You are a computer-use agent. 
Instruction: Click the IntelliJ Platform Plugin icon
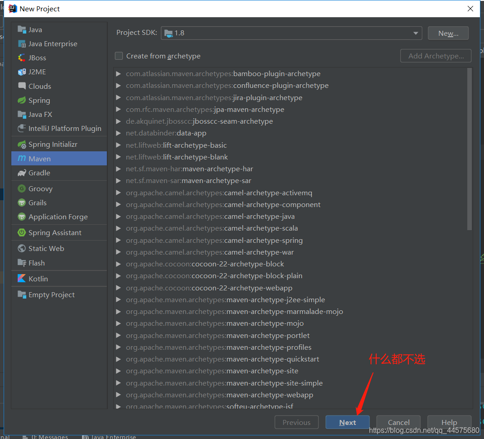pos(22,128)
